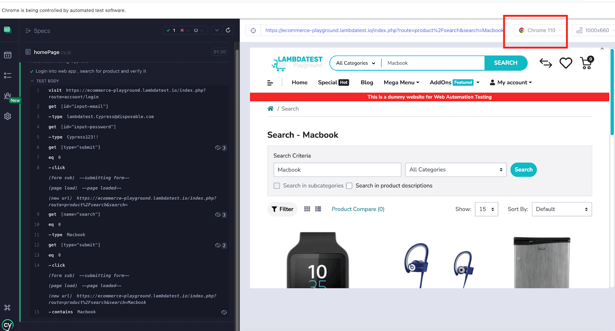Click the Cypress cy logo badge
615x331 pixels.
(x=7, y=326)
